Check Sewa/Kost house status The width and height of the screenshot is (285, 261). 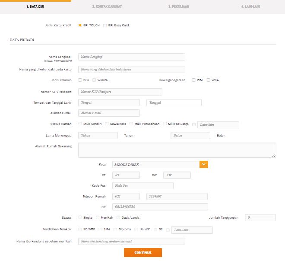click(107, 124)
